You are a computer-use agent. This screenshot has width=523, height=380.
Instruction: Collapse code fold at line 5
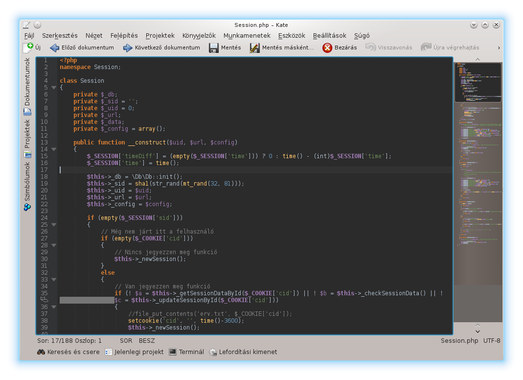pos(54,88)
